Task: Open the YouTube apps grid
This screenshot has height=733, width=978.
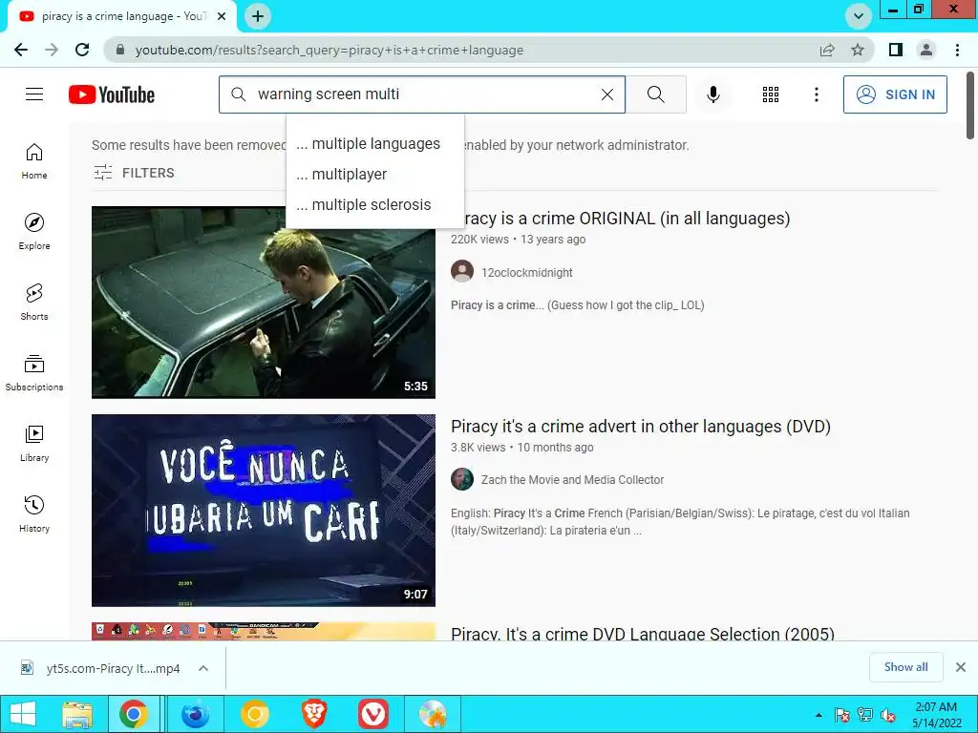Action: click(x=771, y=94)
